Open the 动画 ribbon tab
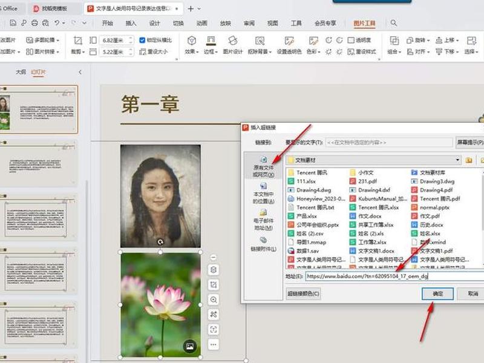Viewport: 484px width, 363px height. pyautogui.click(x=202, y=23)
